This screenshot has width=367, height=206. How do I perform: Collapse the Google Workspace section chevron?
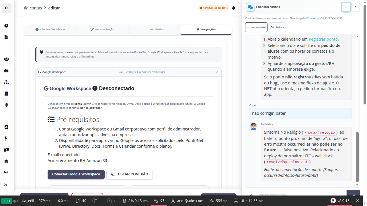click(x=217, y=72)
